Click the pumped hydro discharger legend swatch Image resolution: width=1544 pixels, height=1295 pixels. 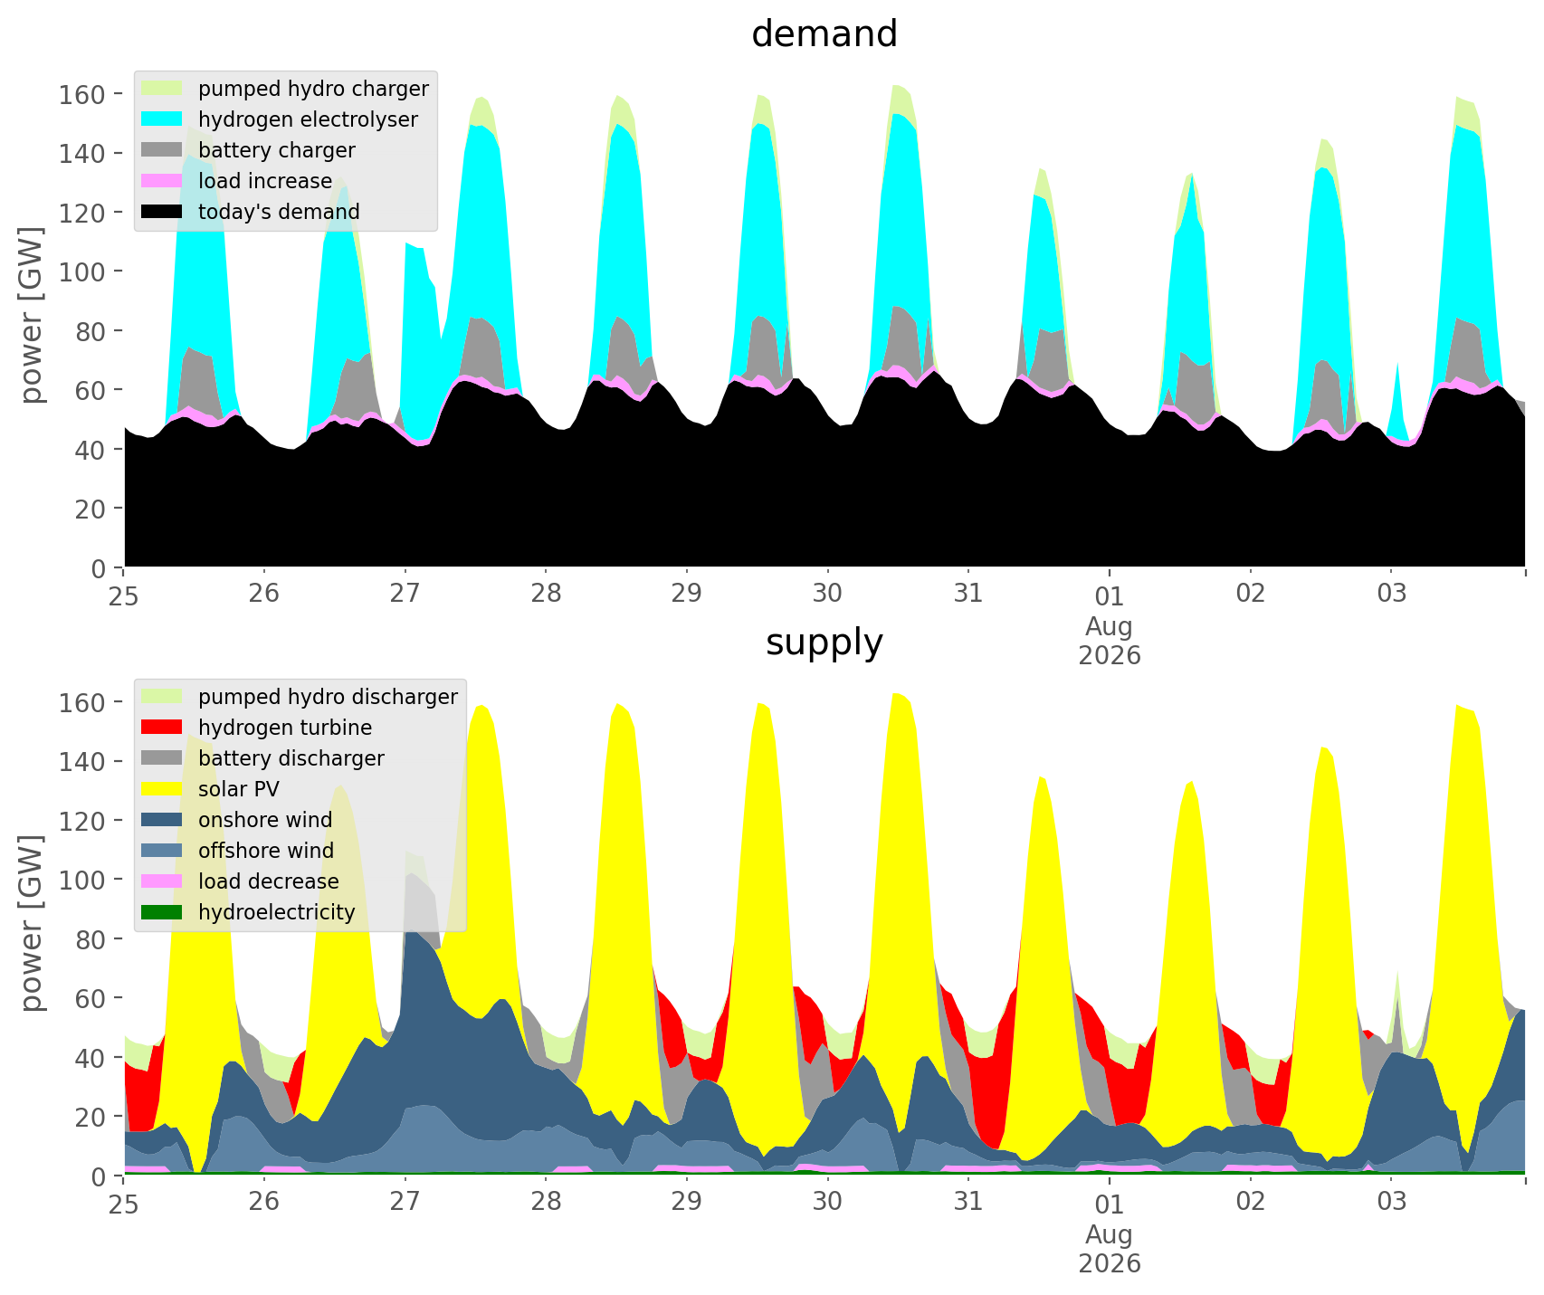(164, 697)
